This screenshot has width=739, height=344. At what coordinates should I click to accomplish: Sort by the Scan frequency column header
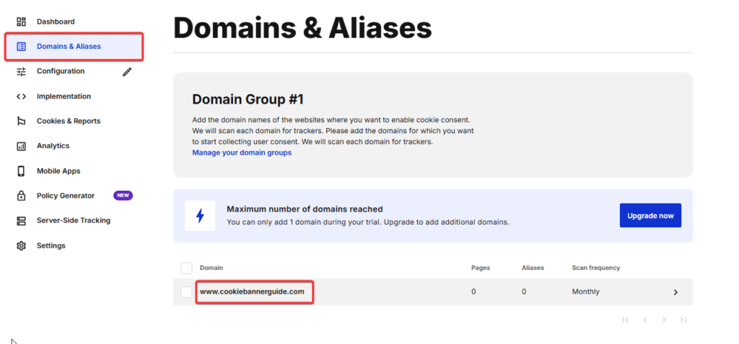(595, 268)
